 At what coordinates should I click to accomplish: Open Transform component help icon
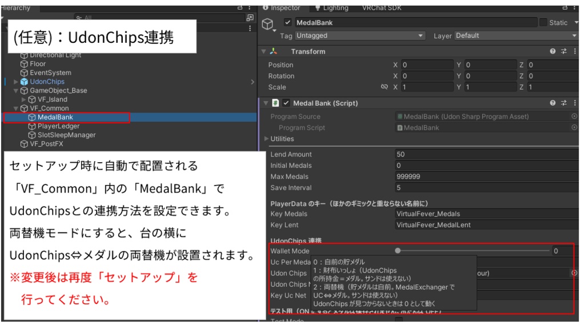click(552, 51)
